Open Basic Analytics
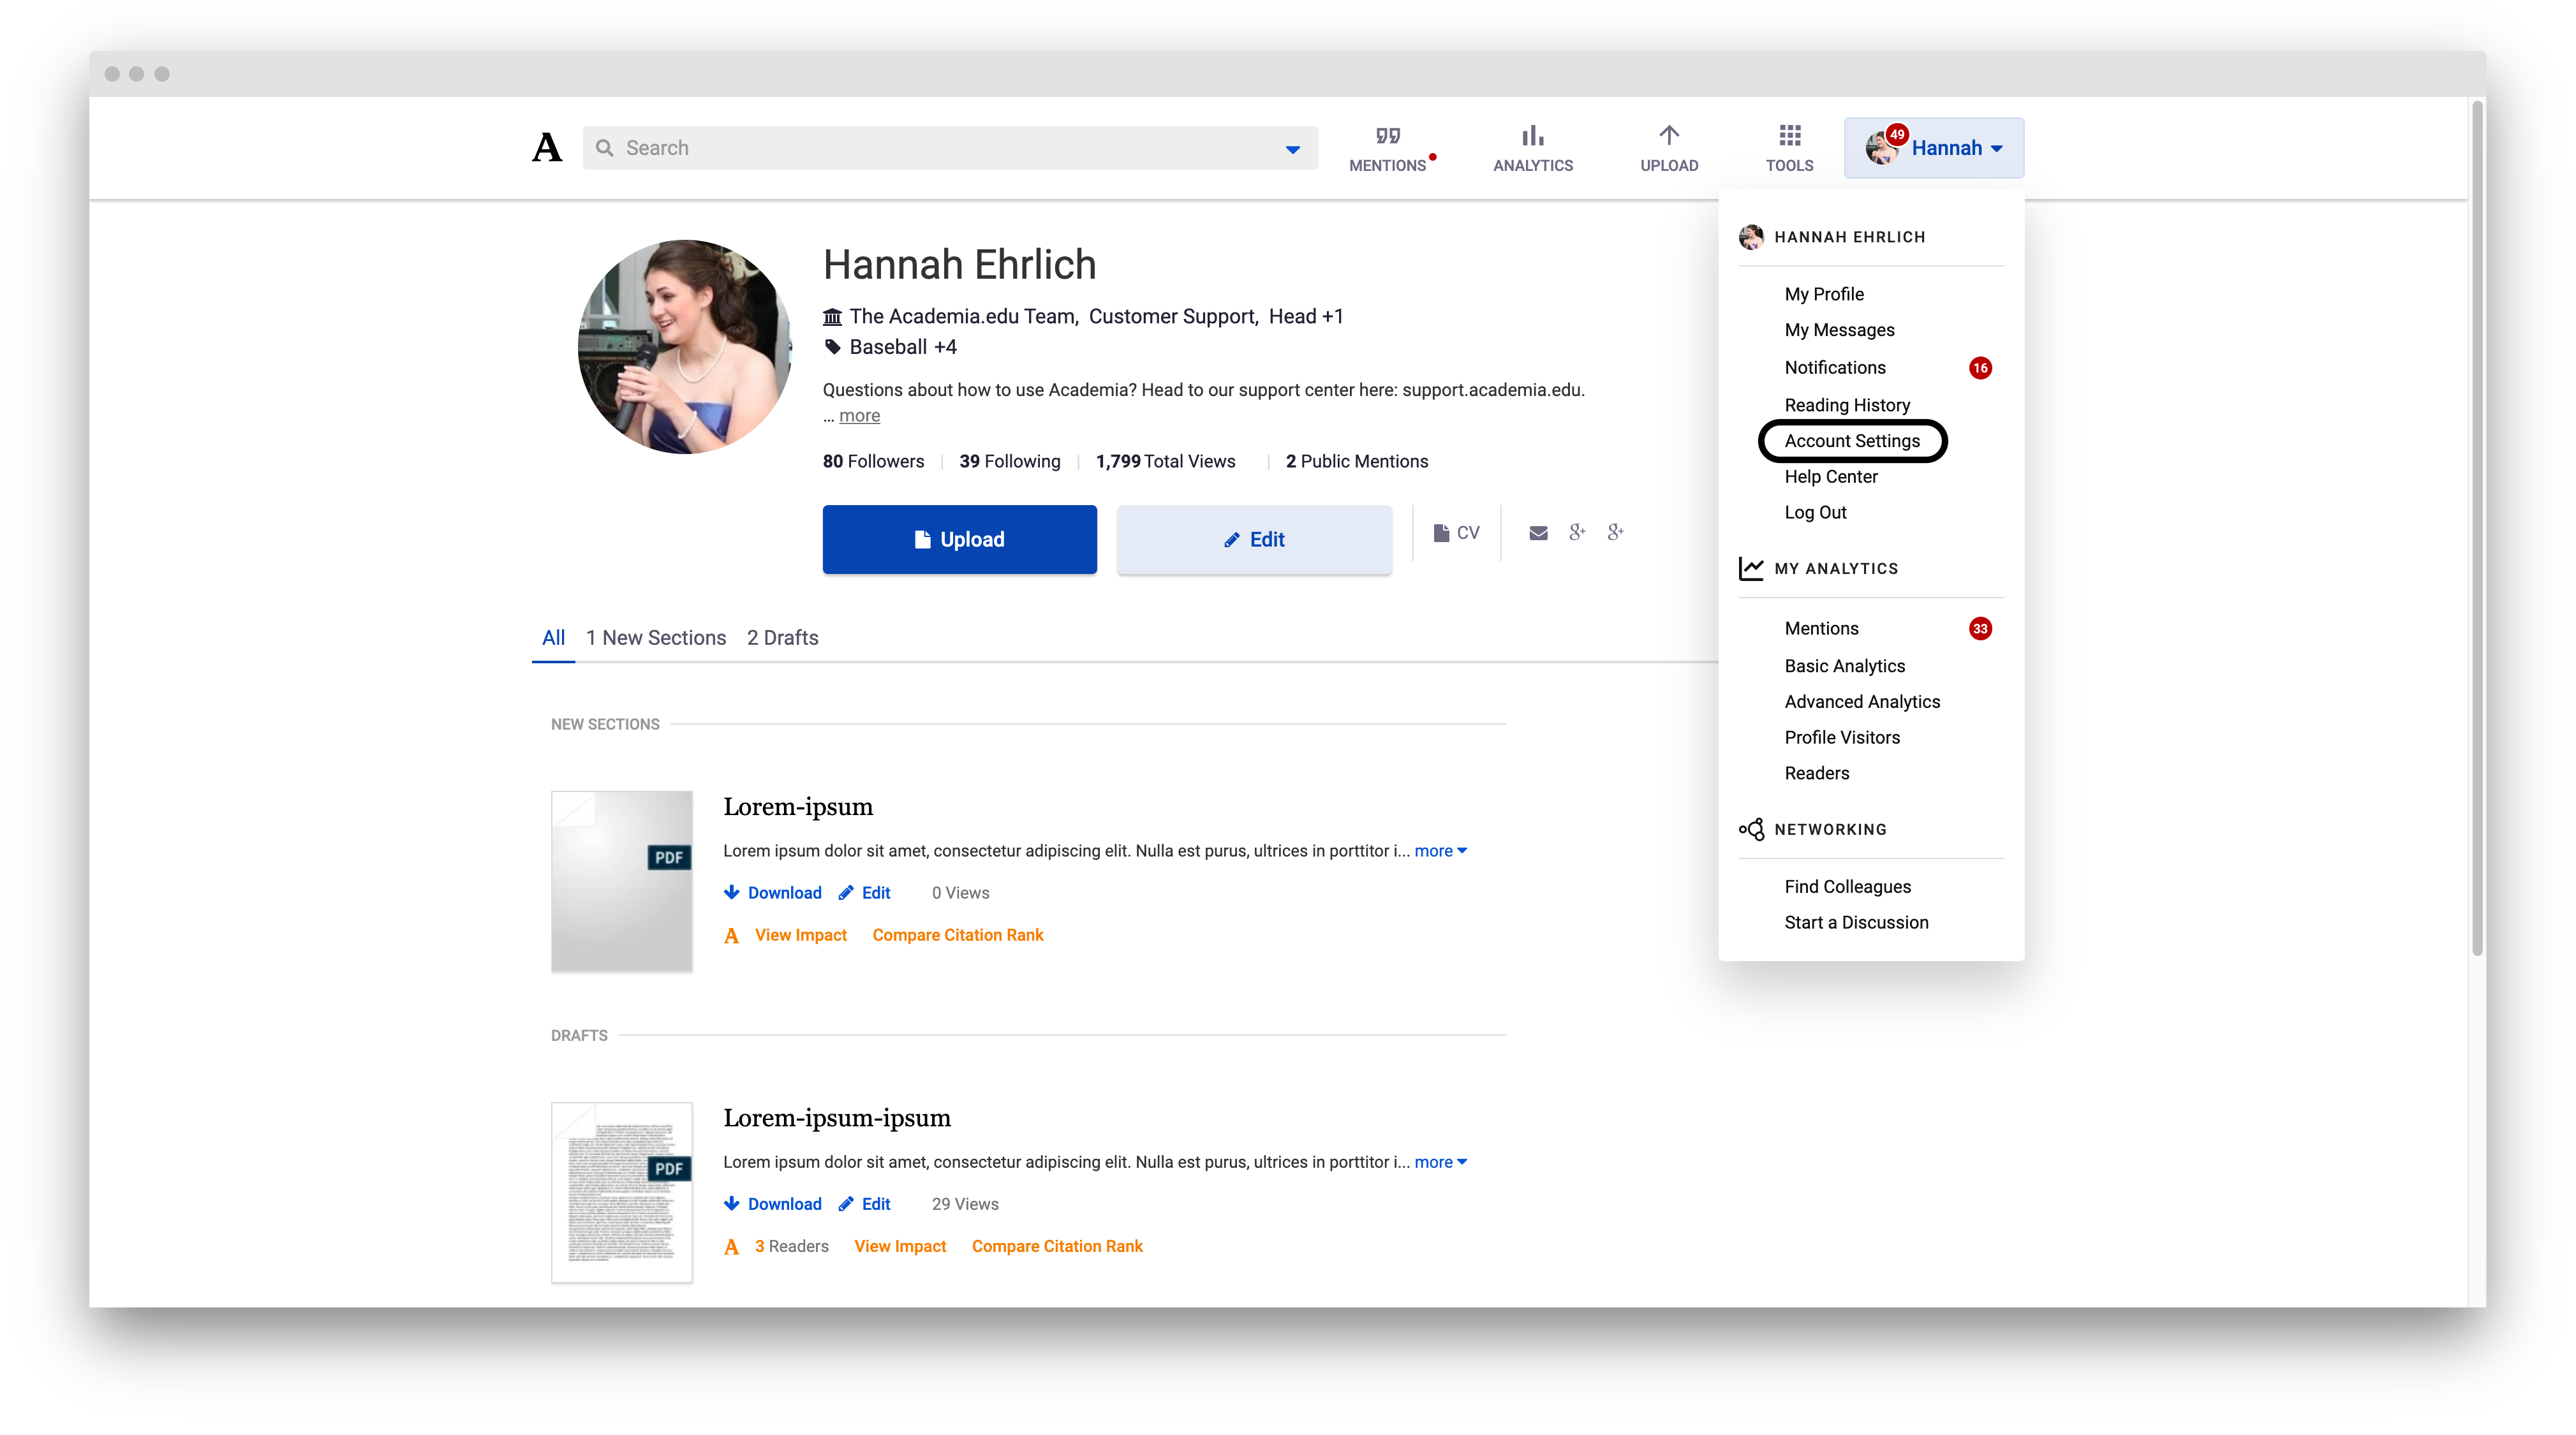Viewport: 2576px width, 1435px height. coord(1844,666)
